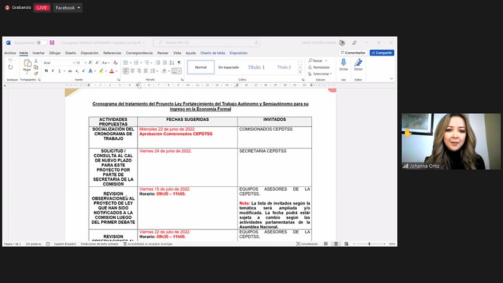Viewport: 503px width, 283px height.
Task: Toggle subscript x₂ formatting
Action: (77, 71)
